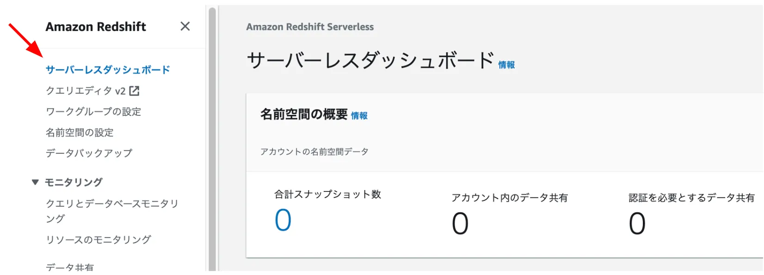Click the Amazon Redshift sidebar title

coord(96,27)
